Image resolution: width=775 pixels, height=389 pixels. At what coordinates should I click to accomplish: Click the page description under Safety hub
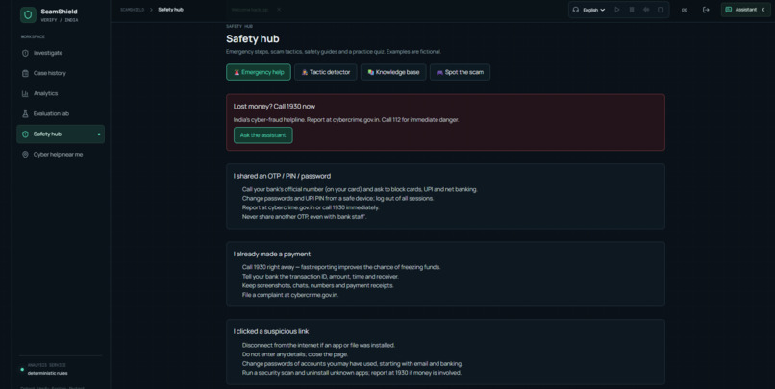334,51
